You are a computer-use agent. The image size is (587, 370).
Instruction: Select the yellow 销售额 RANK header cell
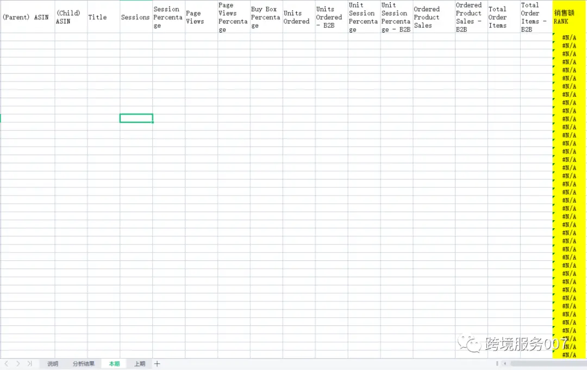tap(569, 17)
